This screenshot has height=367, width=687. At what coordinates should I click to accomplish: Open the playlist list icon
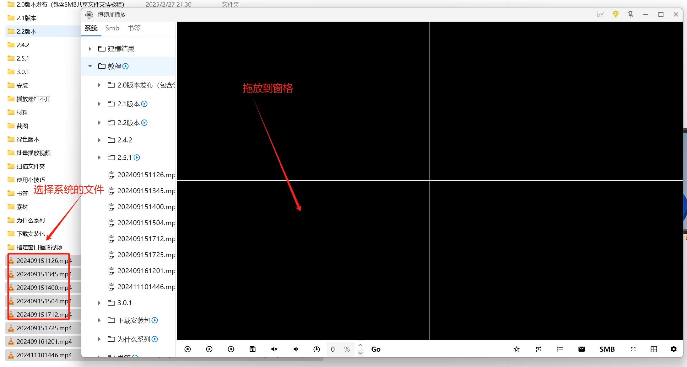click(560, 349)
